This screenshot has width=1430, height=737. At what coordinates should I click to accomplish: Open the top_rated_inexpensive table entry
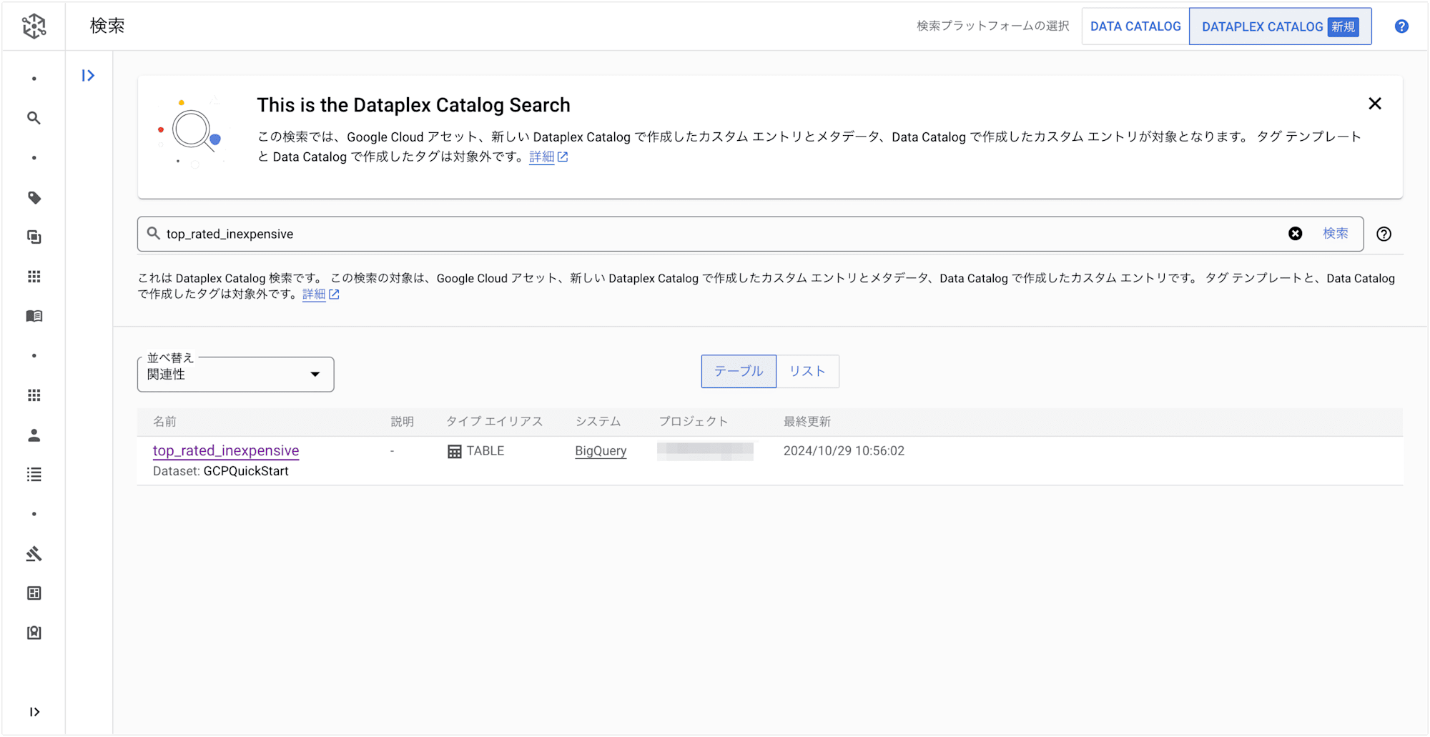pyautogui.click(x=226, y=451)
